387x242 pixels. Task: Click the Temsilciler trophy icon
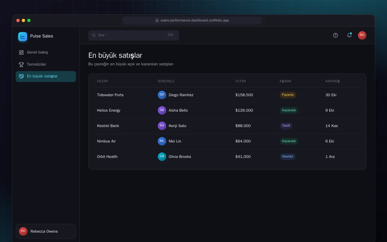[21, 64]
